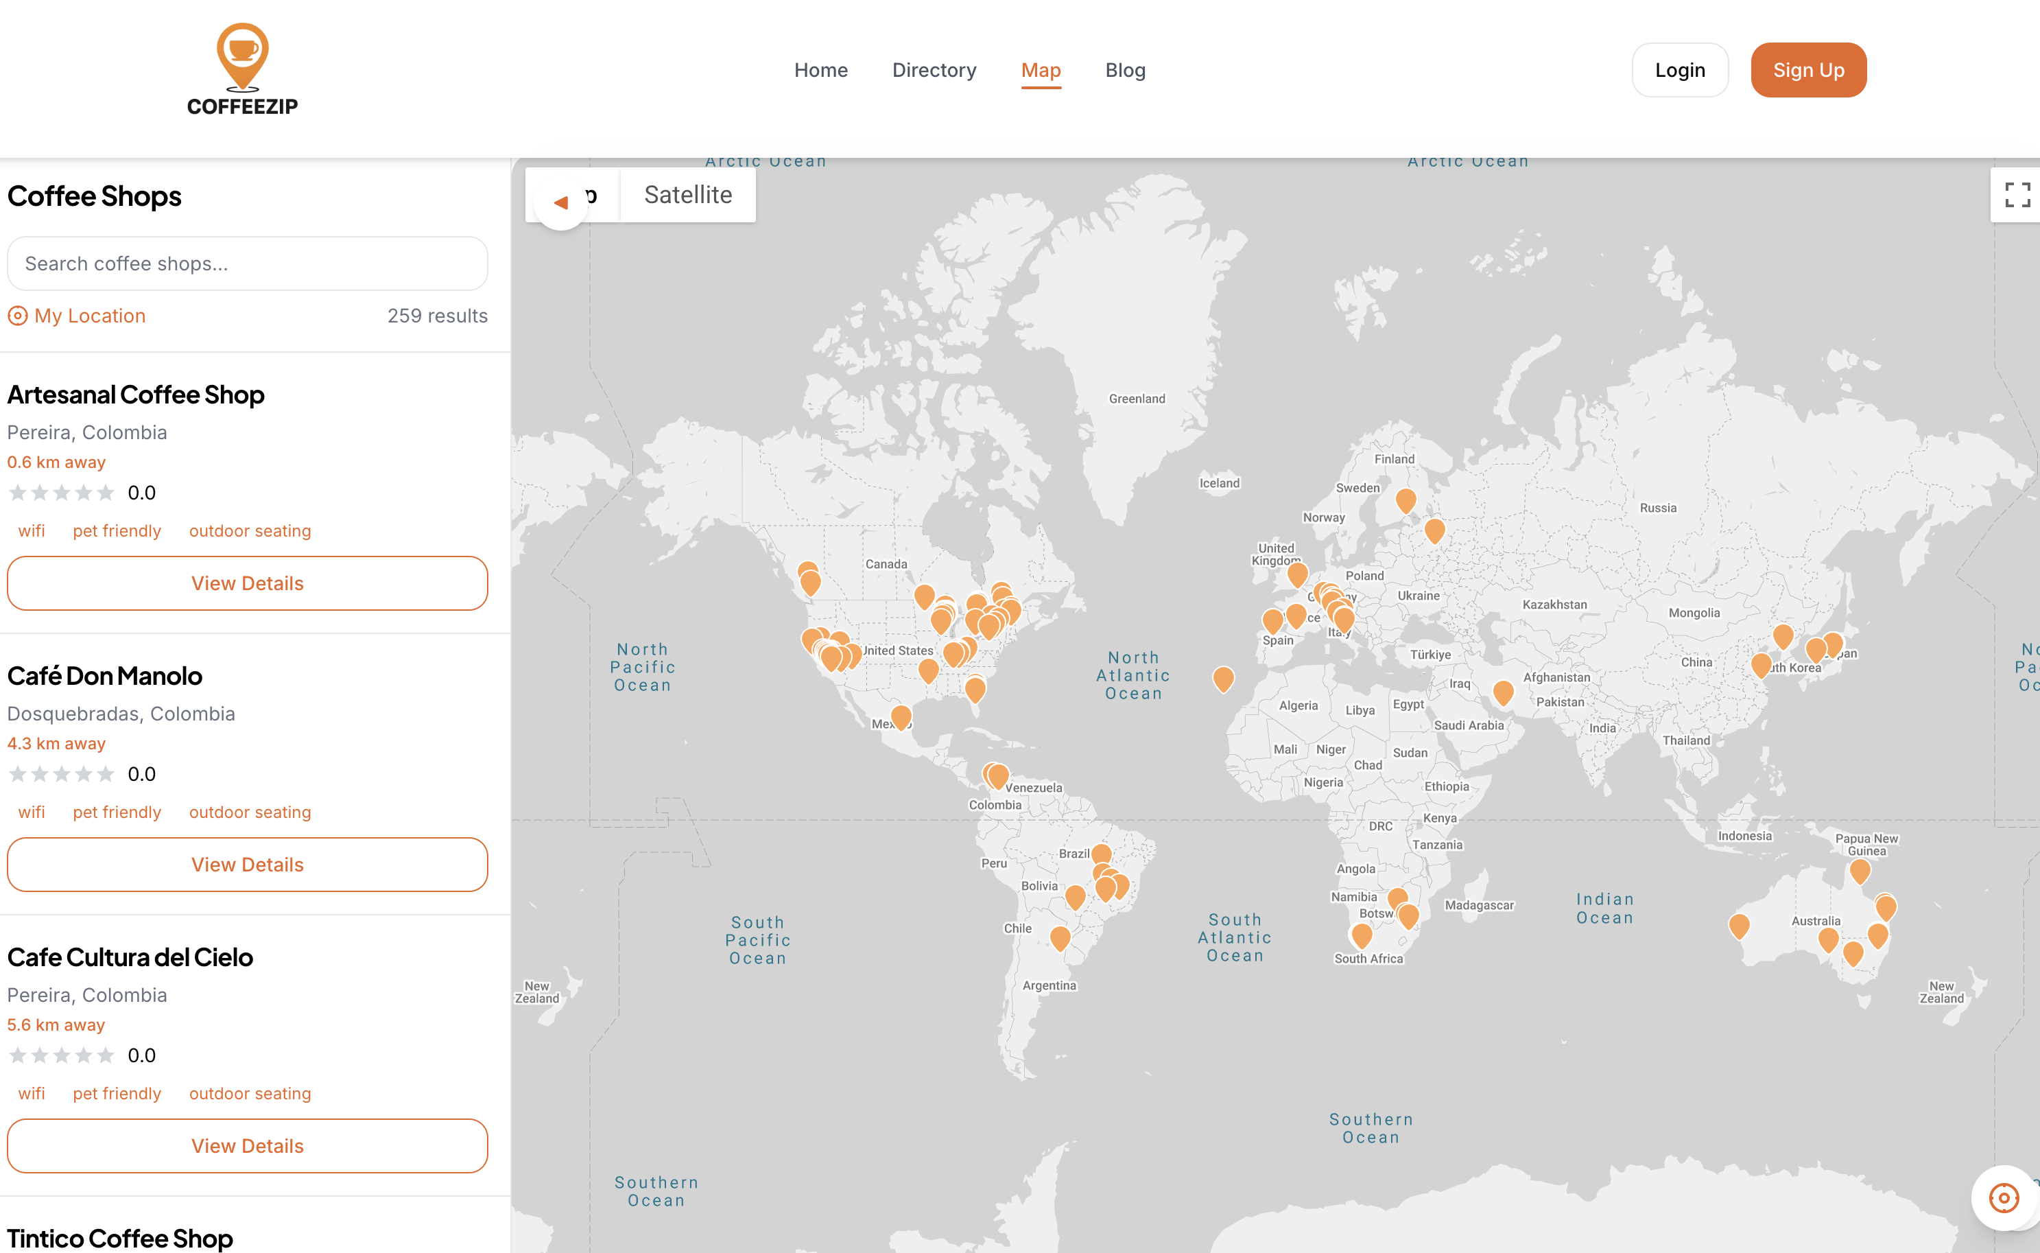This screenshot has height=1253, width=2040.
Task: Click the 0.6 km away distance text
Action: pyautogui.click(x=56, y=462)
